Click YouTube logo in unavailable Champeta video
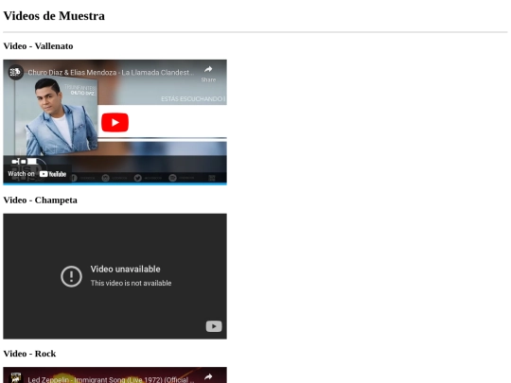The image size is (511, 383). [x=214, y=326]
